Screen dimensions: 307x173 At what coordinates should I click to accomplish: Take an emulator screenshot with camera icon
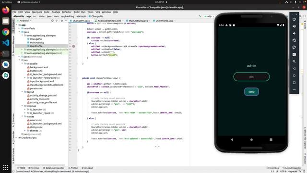[294, 54]
